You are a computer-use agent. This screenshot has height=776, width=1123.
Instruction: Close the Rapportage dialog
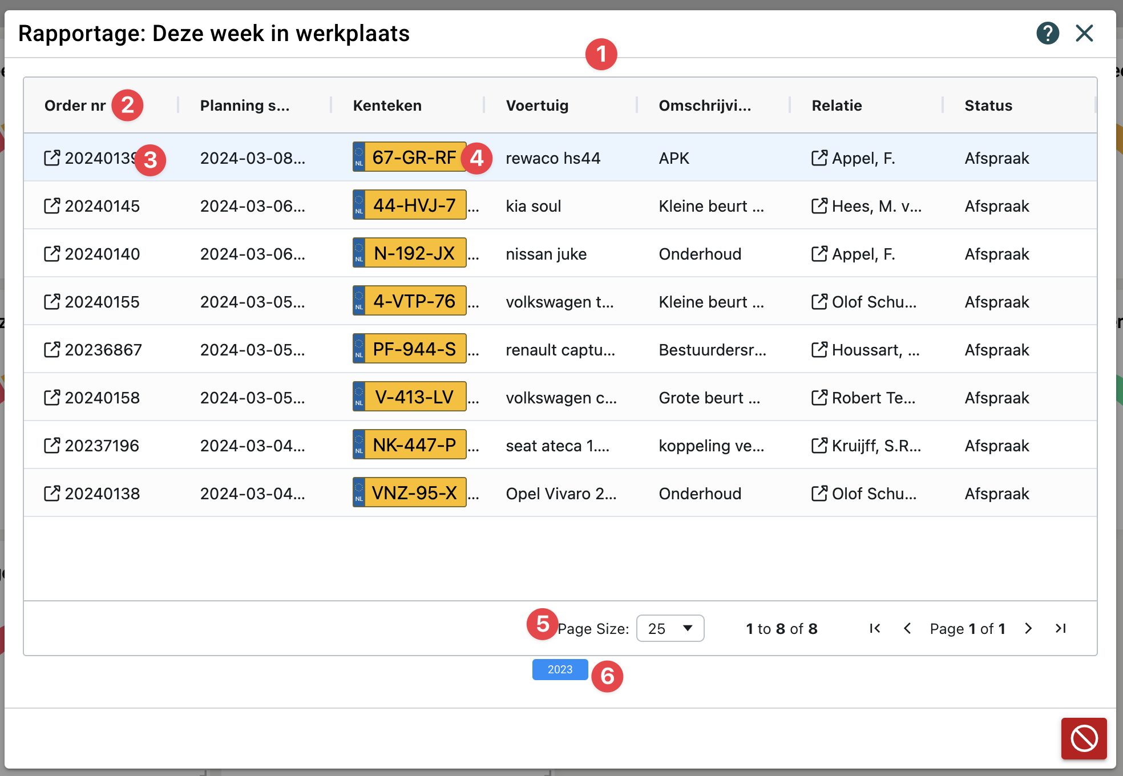tap(1084, 33)
